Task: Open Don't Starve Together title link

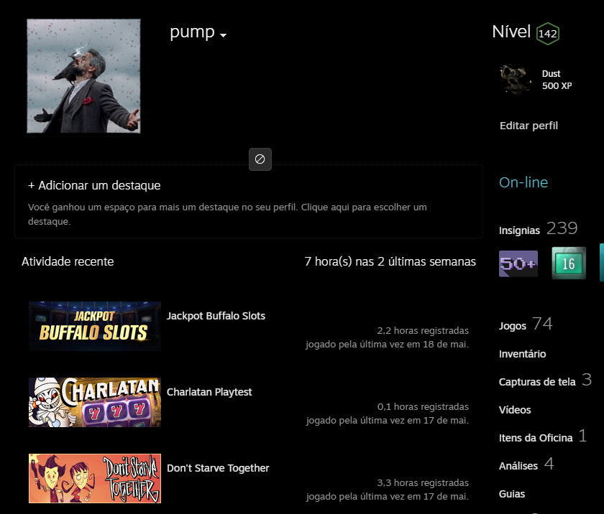Action: point(218,468)
